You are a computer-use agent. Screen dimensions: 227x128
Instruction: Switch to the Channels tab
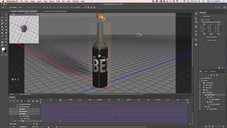pyautogui.click(x=213, y=71)
